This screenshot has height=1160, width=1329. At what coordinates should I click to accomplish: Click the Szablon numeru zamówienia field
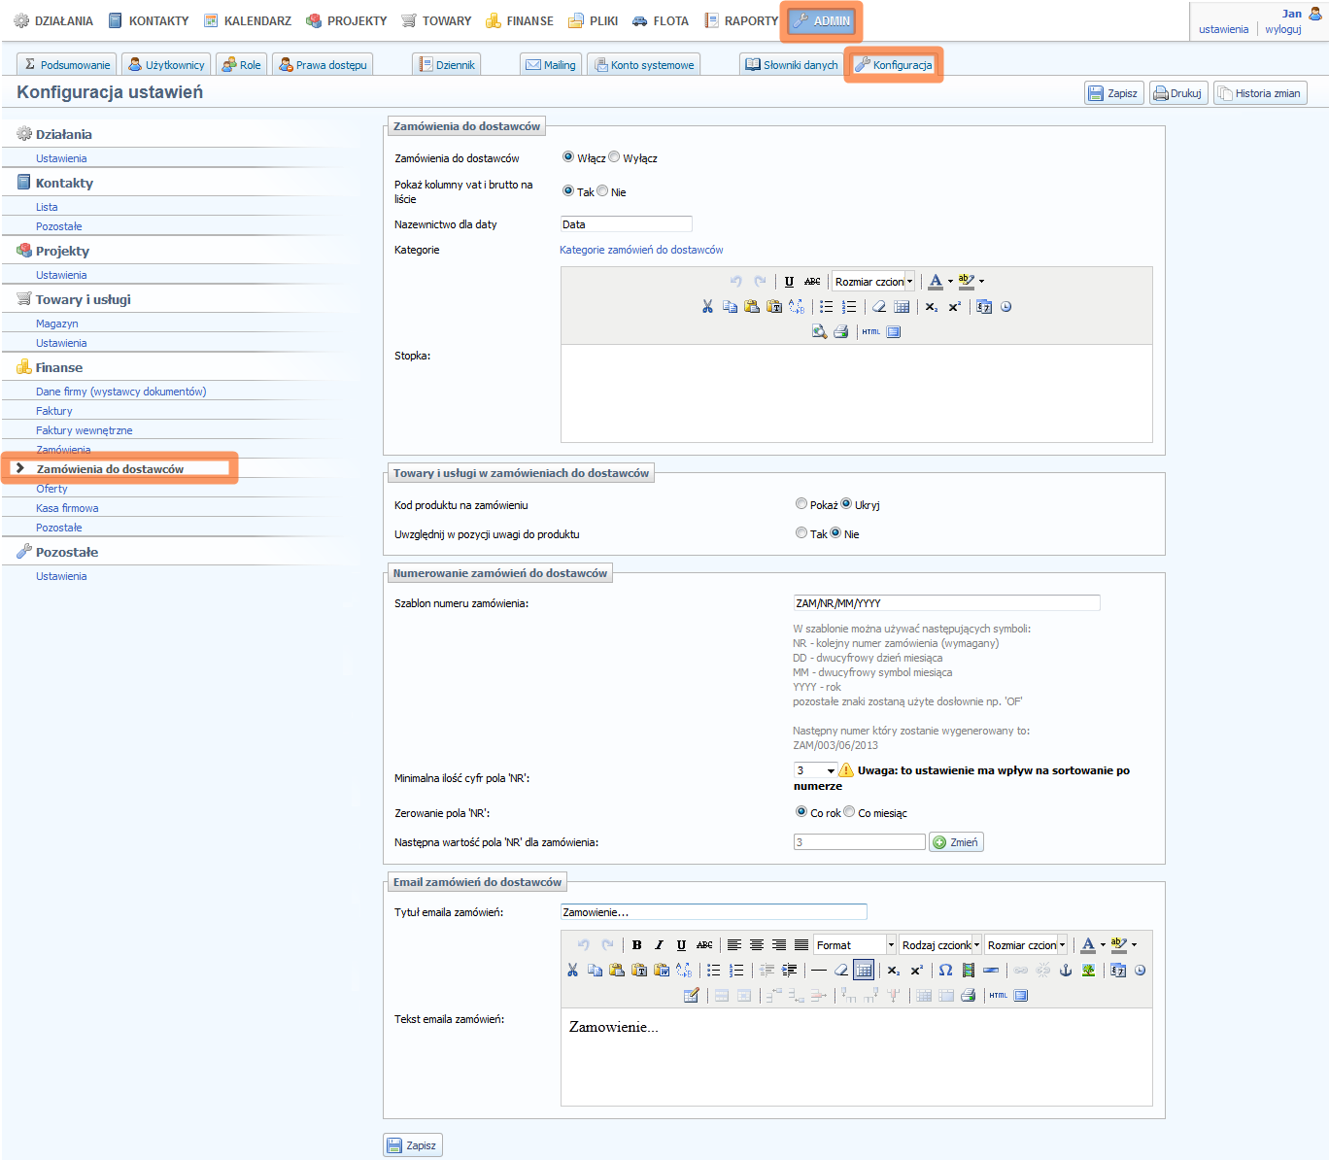tap(946, 603)
